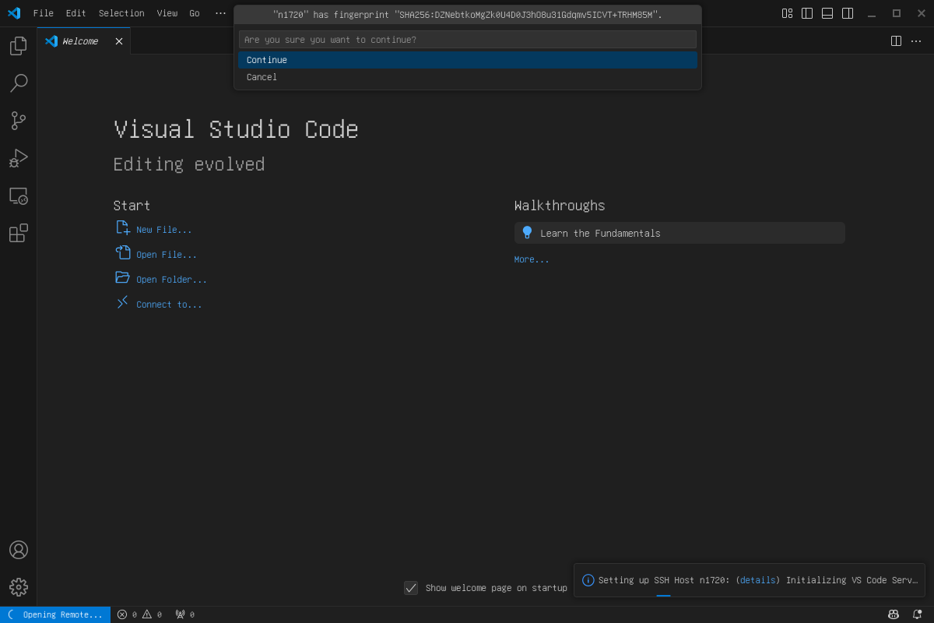This screenshot has width=934, height=623.
Task: Open the Extensions view
Action: tap(19, 233)
